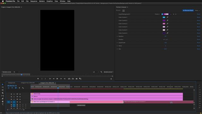
Task: Click Mark In button in Program monitor
Action: click(x=42, y=79)
